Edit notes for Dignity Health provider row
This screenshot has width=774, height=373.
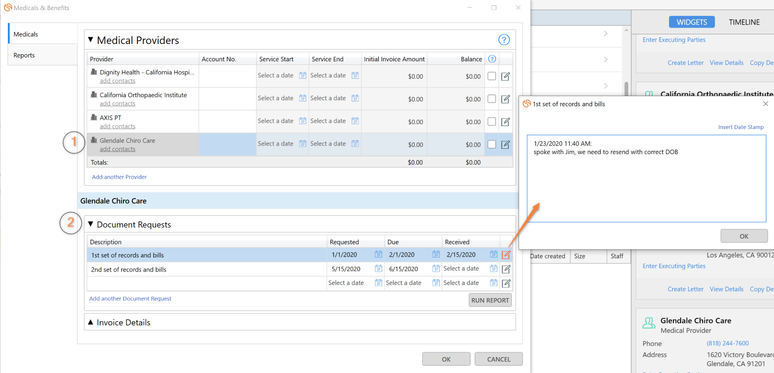[506, 76]
